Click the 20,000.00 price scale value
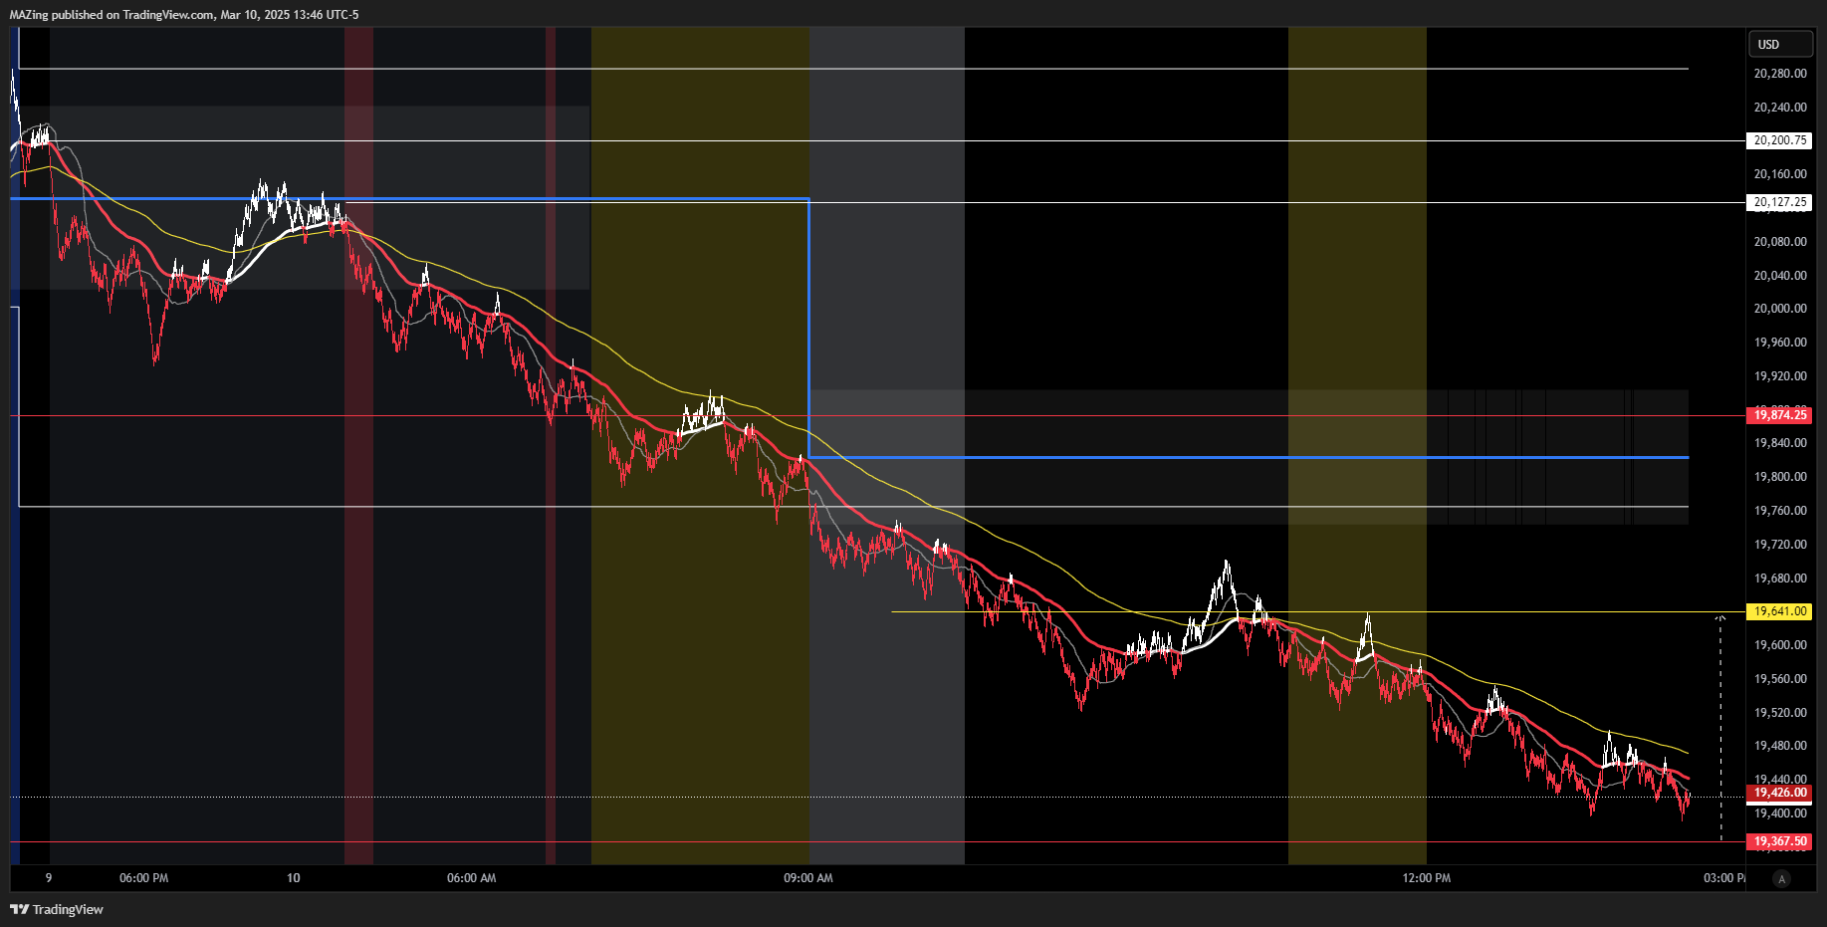Viewport: 1827px width, 927px height. (x=1780, y=309)
